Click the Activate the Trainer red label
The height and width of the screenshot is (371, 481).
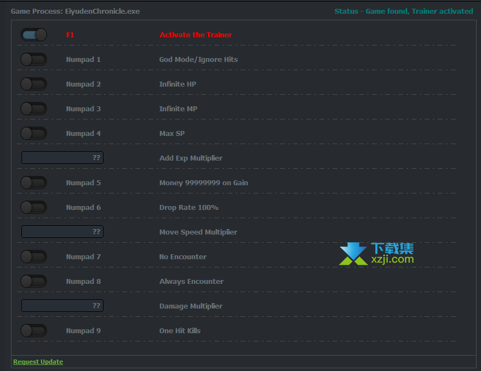196,35
